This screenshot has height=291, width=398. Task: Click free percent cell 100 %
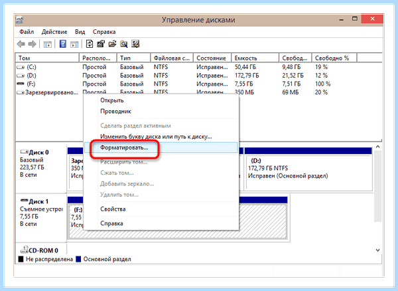(322, 84)
